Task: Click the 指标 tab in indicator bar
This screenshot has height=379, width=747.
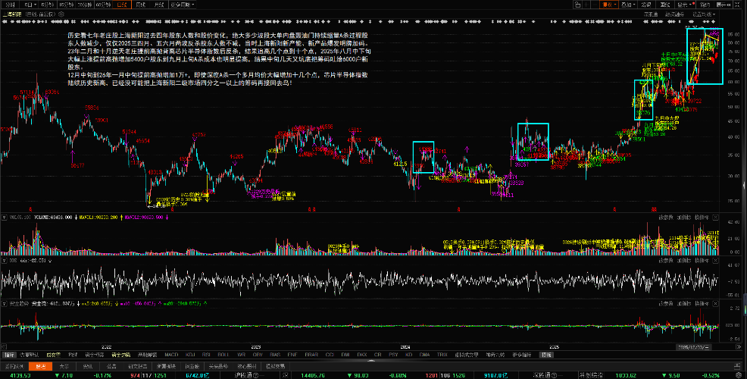Action: (x=9, y=355)
